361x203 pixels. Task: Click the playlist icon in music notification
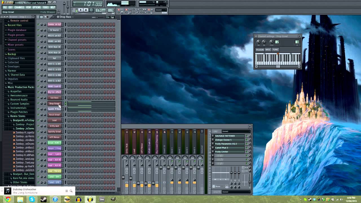pyautogui.click(x=67, y=191)
